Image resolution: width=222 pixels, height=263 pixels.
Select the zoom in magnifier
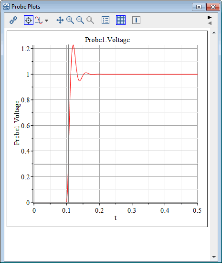(70, 20)
